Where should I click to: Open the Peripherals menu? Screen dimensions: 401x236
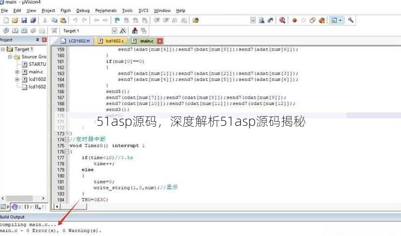click(106, 11)
